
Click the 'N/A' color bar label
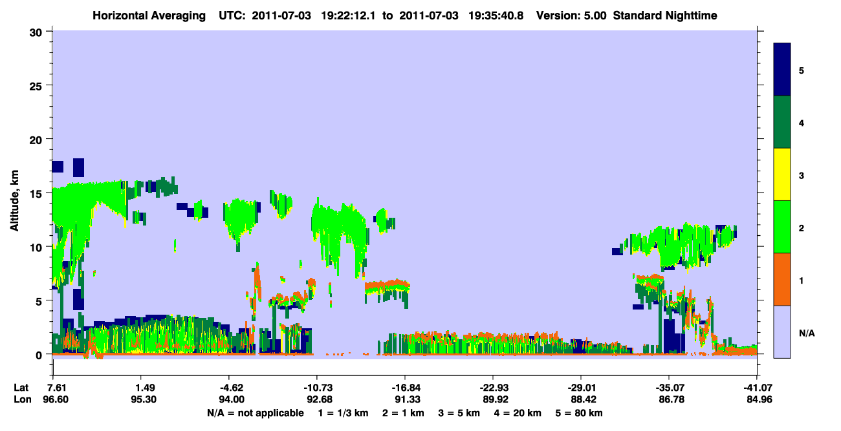click(x=806, y=333)
